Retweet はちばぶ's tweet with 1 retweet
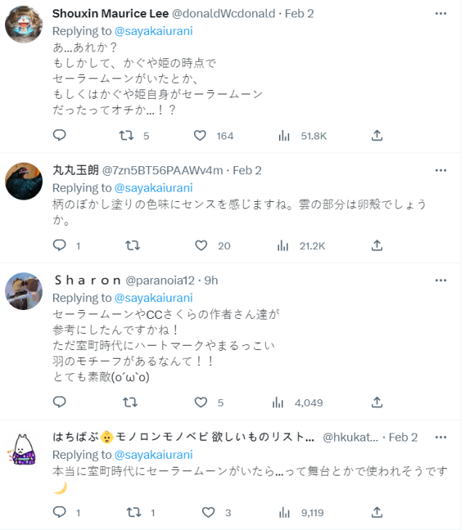 [133, 512]
